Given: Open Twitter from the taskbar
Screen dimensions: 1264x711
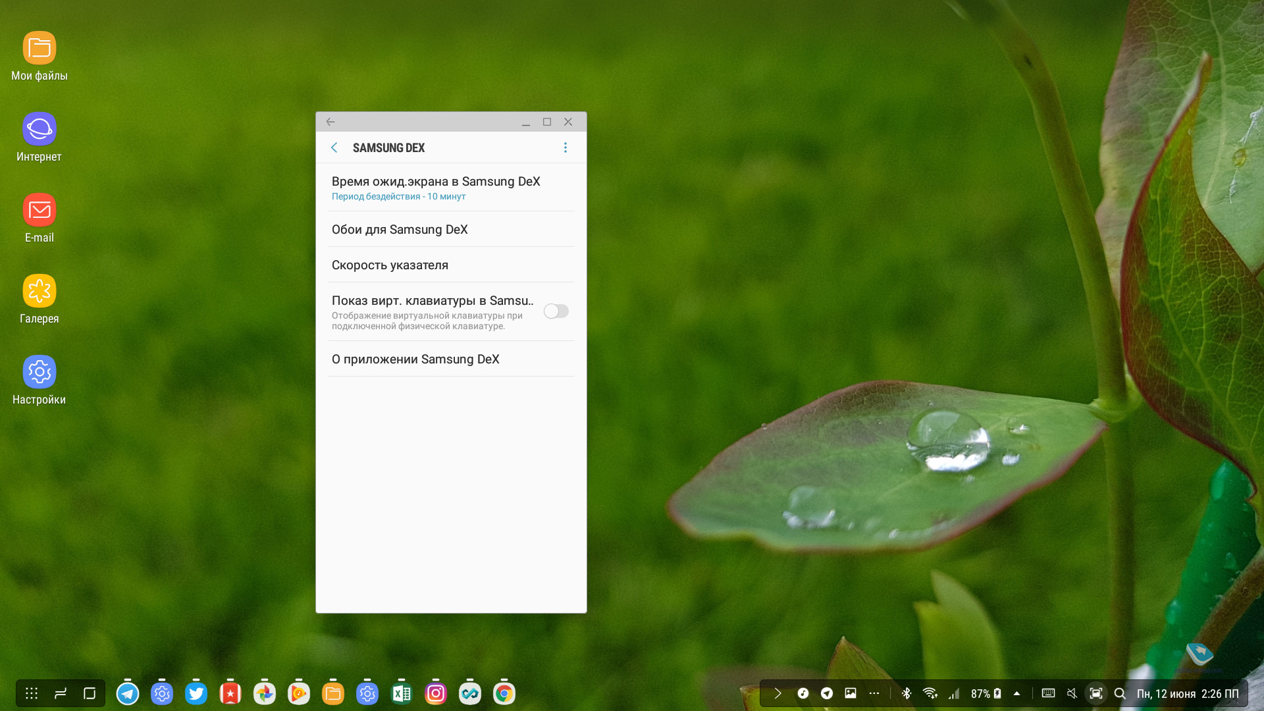Looking at the screenshot, I should pos(196,693).
